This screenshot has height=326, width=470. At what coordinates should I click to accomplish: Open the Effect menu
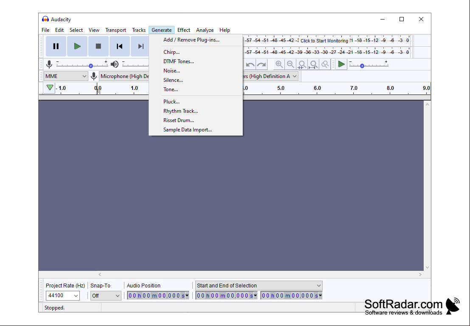(x=184, y=30)
